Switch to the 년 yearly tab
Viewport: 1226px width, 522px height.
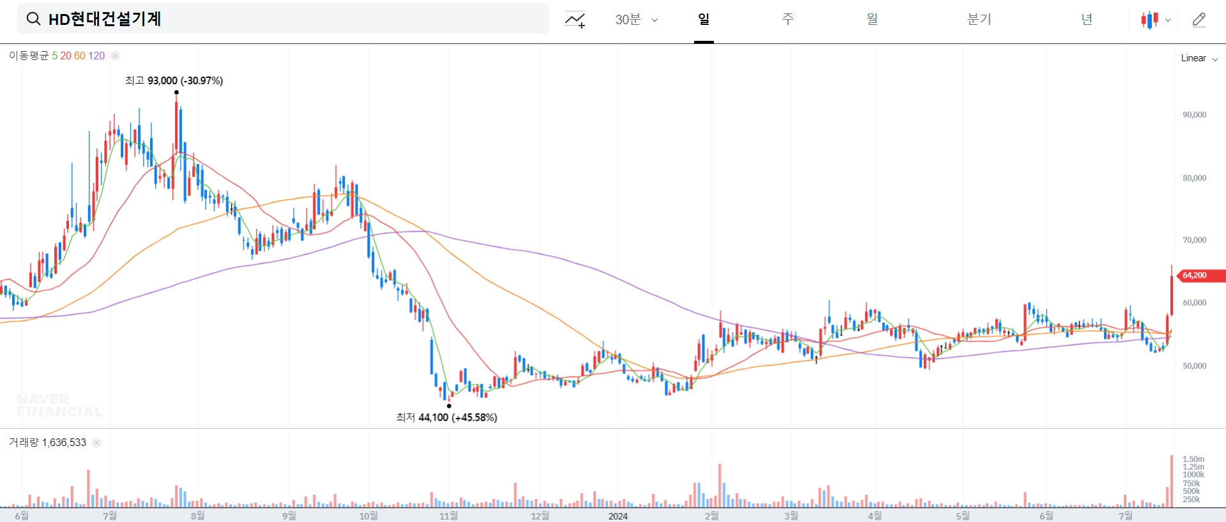1087,20
